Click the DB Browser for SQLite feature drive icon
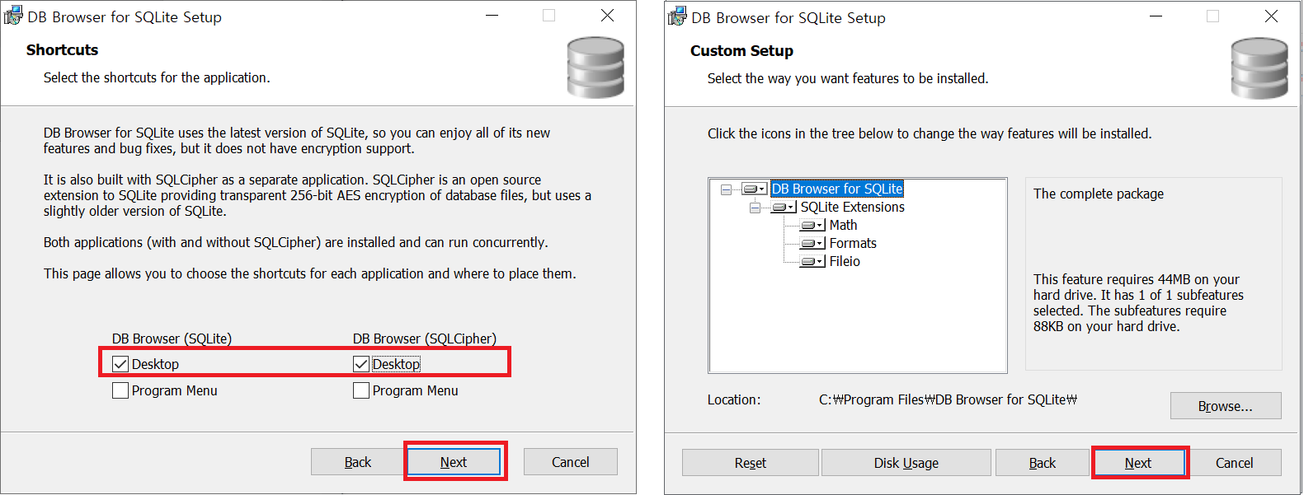 (x=754, y=189)
